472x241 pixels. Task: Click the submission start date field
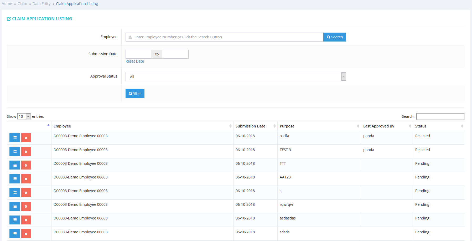click(x=139, y=54)
